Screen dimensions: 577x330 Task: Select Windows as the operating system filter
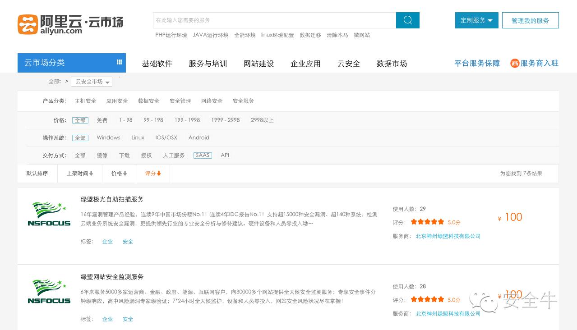click(x=108, y=137)
